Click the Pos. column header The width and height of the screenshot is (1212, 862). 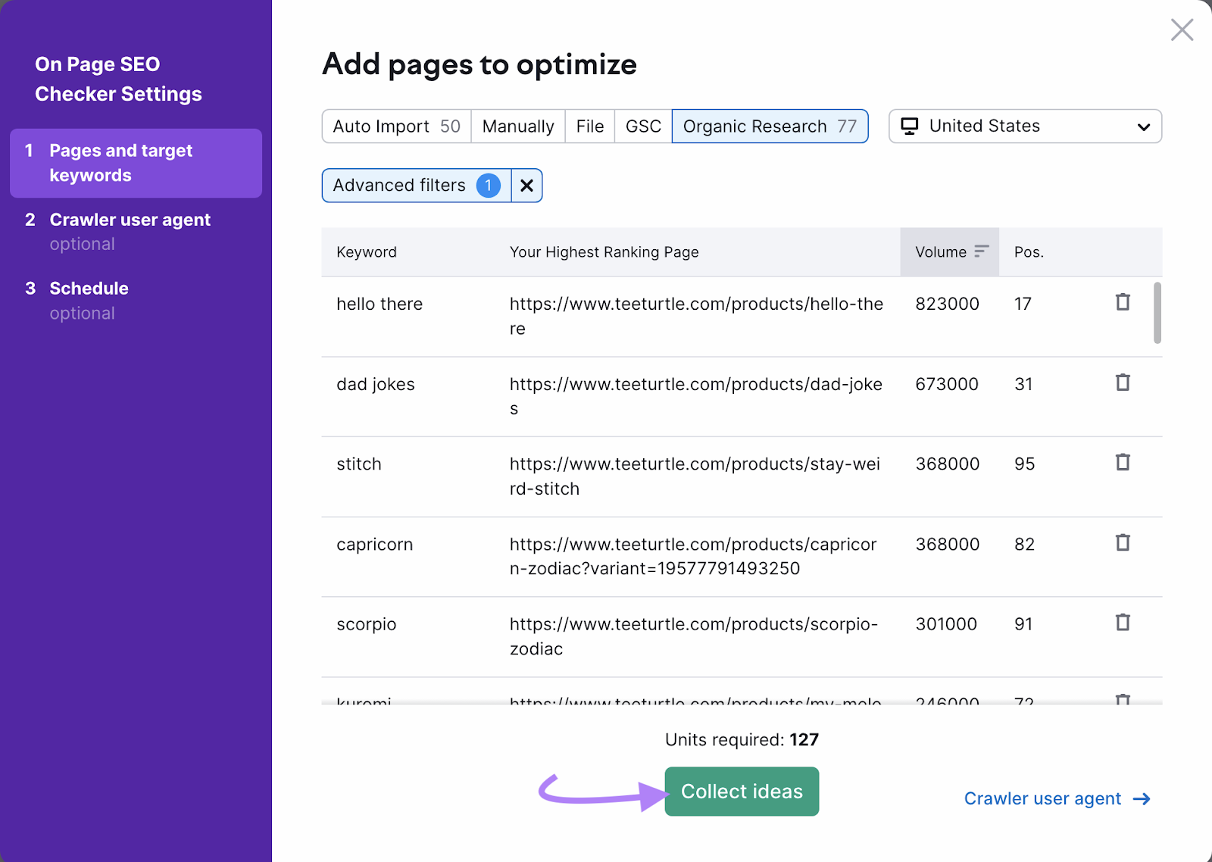pyautogui.click(x=1029, y=252)
